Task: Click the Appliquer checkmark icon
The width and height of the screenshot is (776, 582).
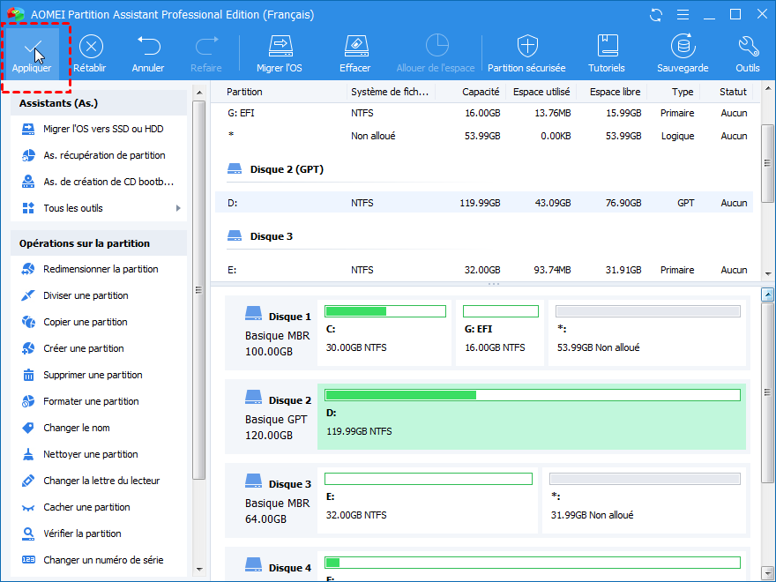Action: pos(31,47)
